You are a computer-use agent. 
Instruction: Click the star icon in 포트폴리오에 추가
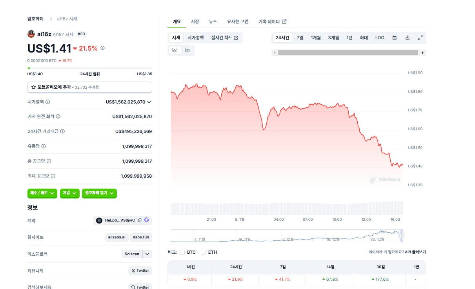(x=34, y=87)
